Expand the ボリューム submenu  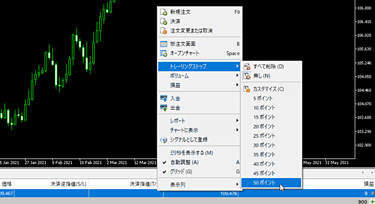[200, 76]
